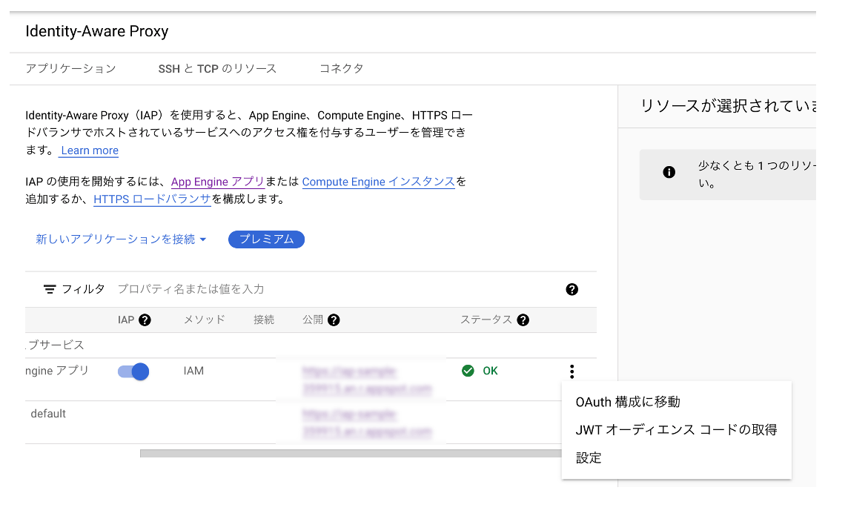Open the HTTPS ロードバランサ link
Image resolution: width=848 pixels, height=516 pixels.
152,199
